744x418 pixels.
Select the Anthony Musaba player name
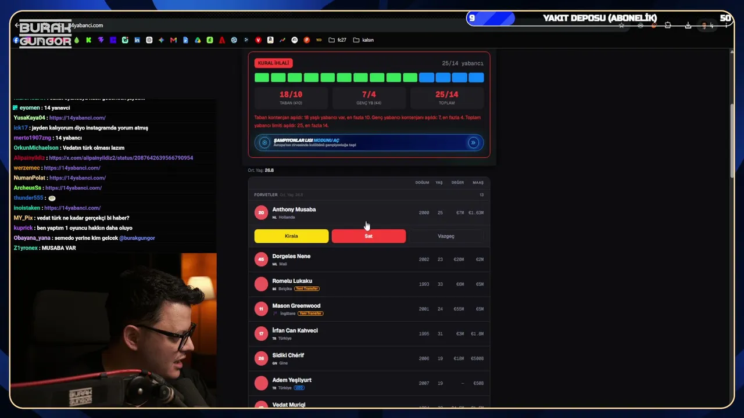tap(294, 210)
